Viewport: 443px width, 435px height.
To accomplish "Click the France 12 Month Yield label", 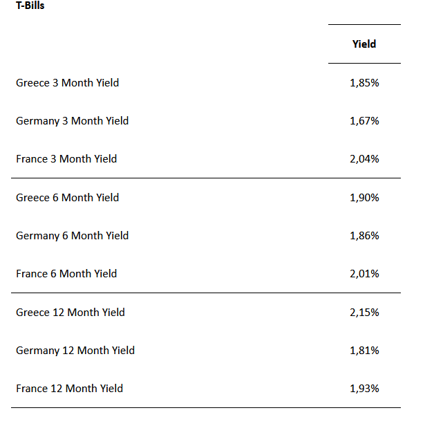I will (70, 389).
